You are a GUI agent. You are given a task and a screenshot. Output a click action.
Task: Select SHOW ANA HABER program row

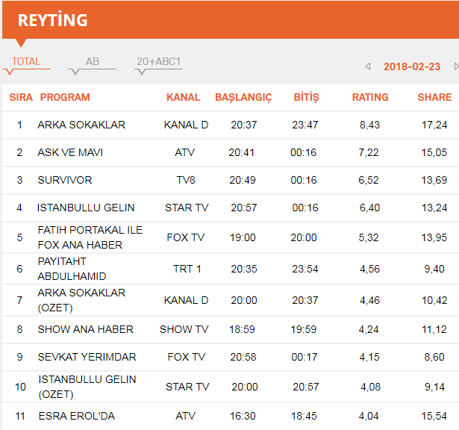[85, 329]
